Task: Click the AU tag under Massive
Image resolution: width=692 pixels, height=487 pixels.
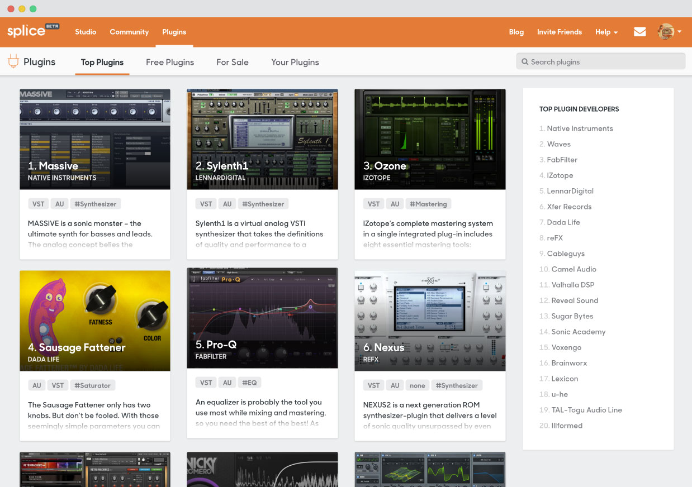Action: (x=59, y=204)
